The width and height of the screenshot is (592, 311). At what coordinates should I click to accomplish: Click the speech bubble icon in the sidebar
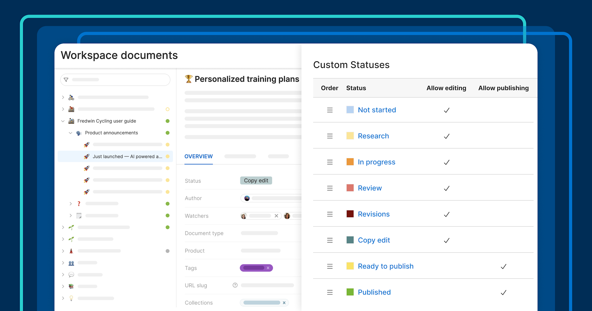71,275
